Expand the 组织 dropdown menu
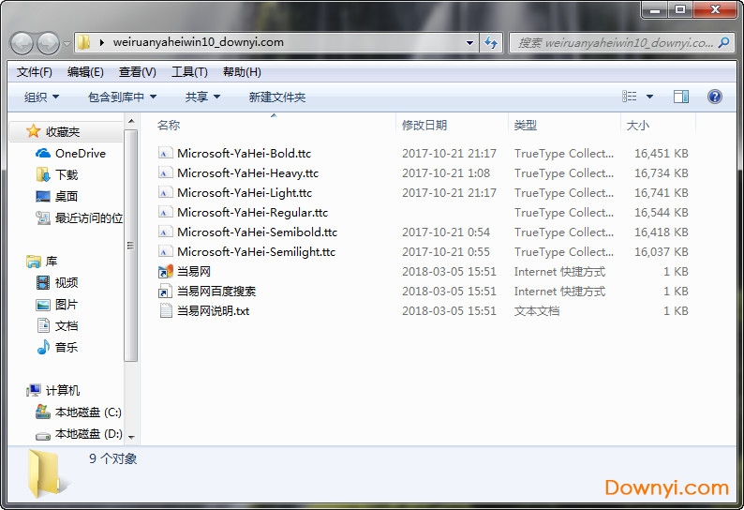 tap(42, 97)
